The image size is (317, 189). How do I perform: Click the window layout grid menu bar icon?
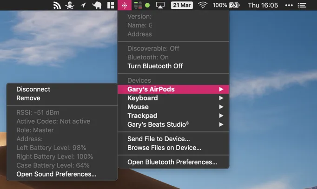click(111, 6)
